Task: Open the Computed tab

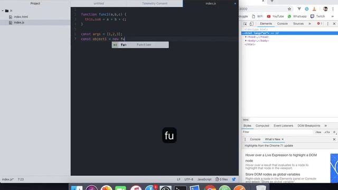Action: [x=262, y=126]
